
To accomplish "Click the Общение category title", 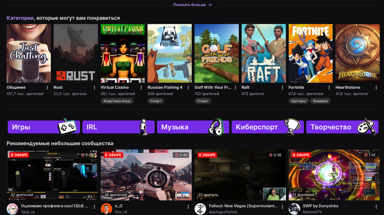I will click(x=16, y=87).
